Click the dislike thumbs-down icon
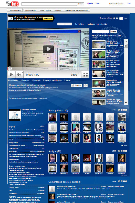 86,85
